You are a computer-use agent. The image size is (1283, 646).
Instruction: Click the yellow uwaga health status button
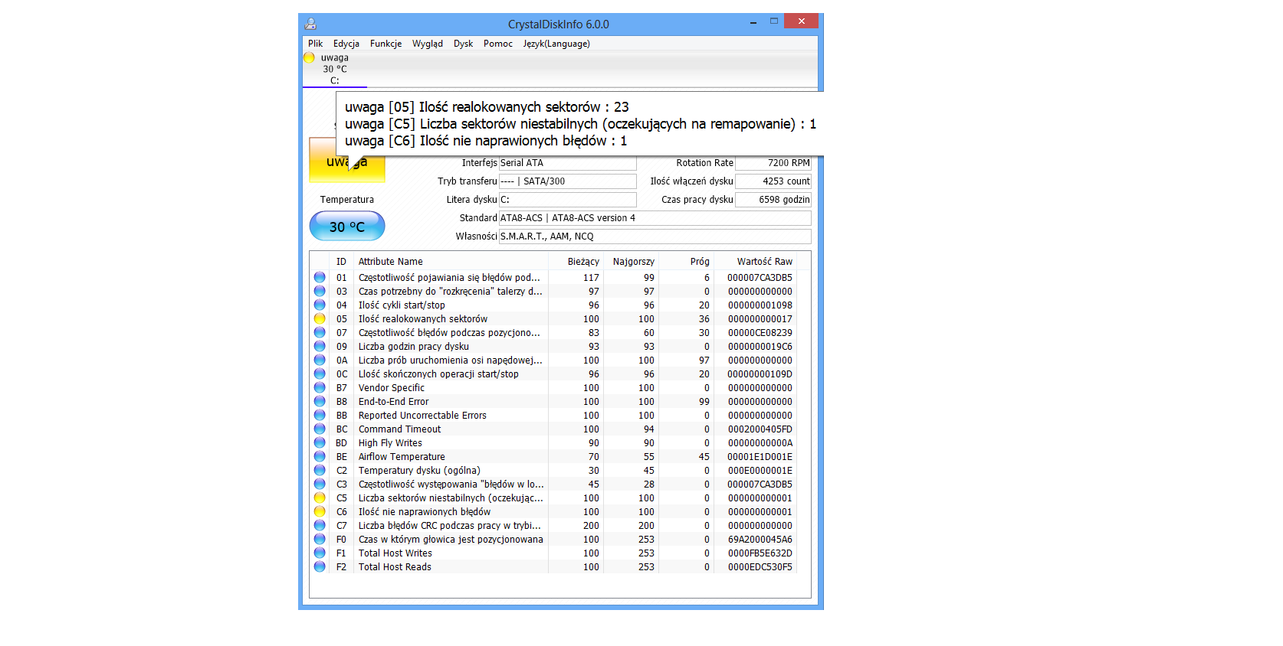[x=347, y=160]
